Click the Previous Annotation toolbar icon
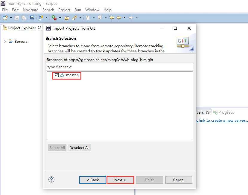Screen dimensions: 248x195 100,18
